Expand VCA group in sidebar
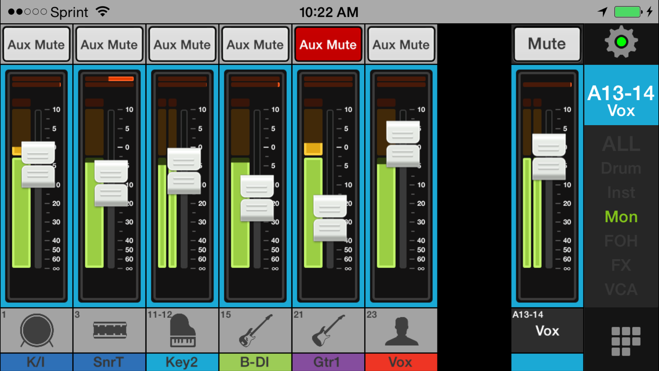 tap(620, 289)
